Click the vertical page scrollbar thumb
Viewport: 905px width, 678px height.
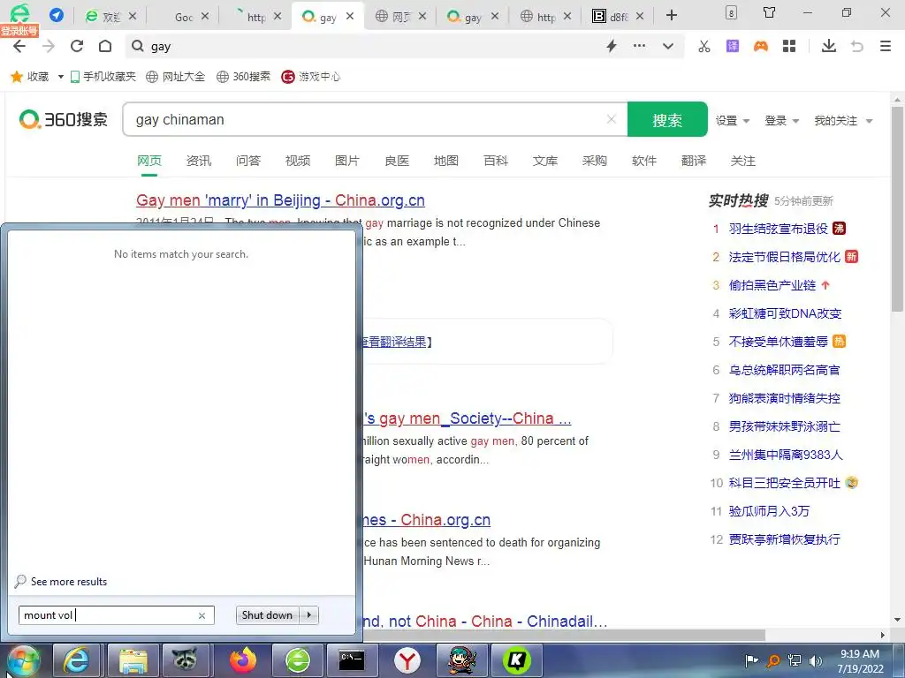898,208
